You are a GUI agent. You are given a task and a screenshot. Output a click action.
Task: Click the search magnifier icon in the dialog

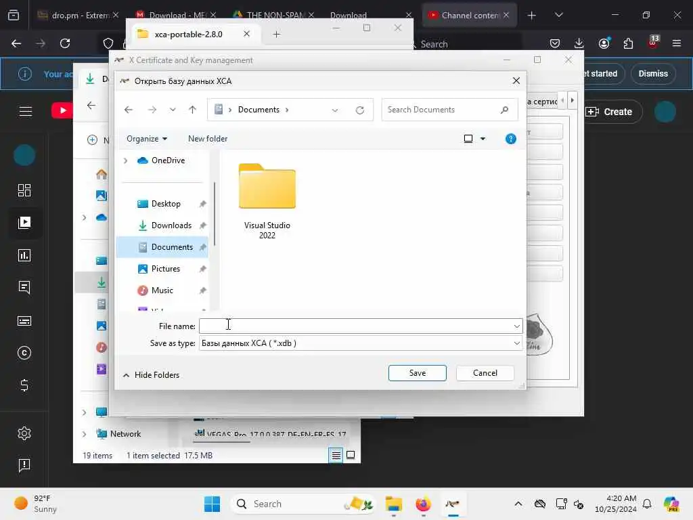[x=504, y=110]
